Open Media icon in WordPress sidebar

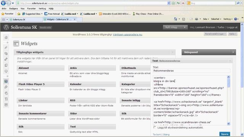(6, 53)
